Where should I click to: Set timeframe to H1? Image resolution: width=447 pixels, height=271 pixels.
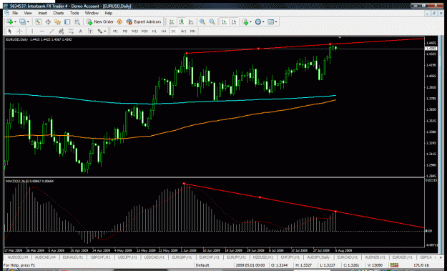[154, 31]
